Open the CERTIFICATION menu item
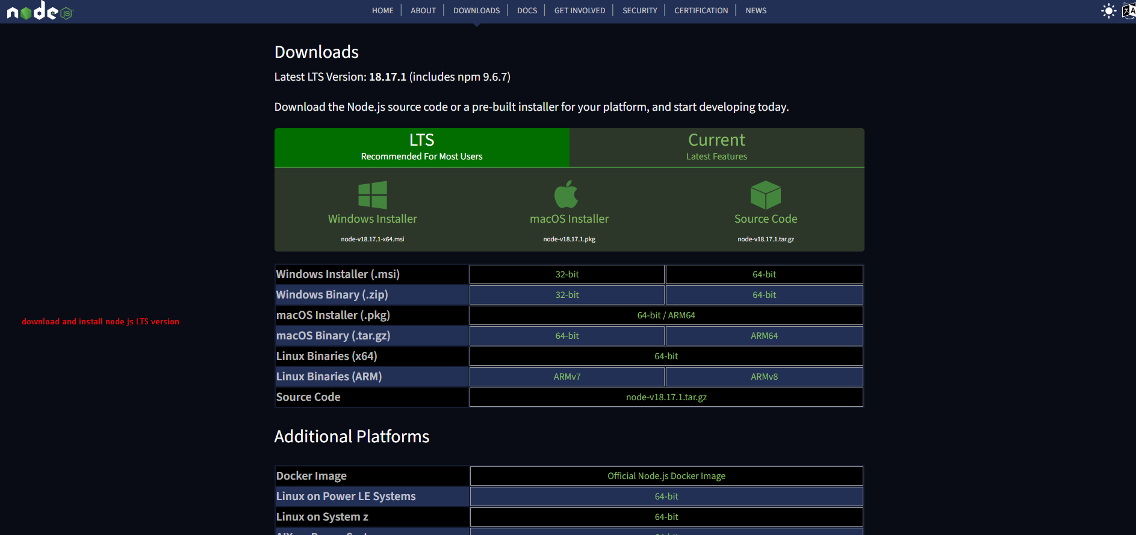The image size is (1136, 535). pyautogui.click(x=701, y=10)
